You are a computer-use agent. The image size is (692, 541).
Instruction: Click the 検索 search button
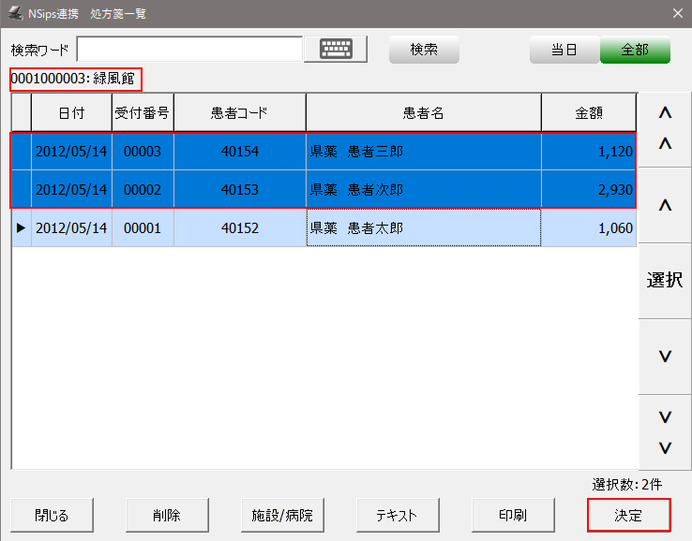pos(424,50)
